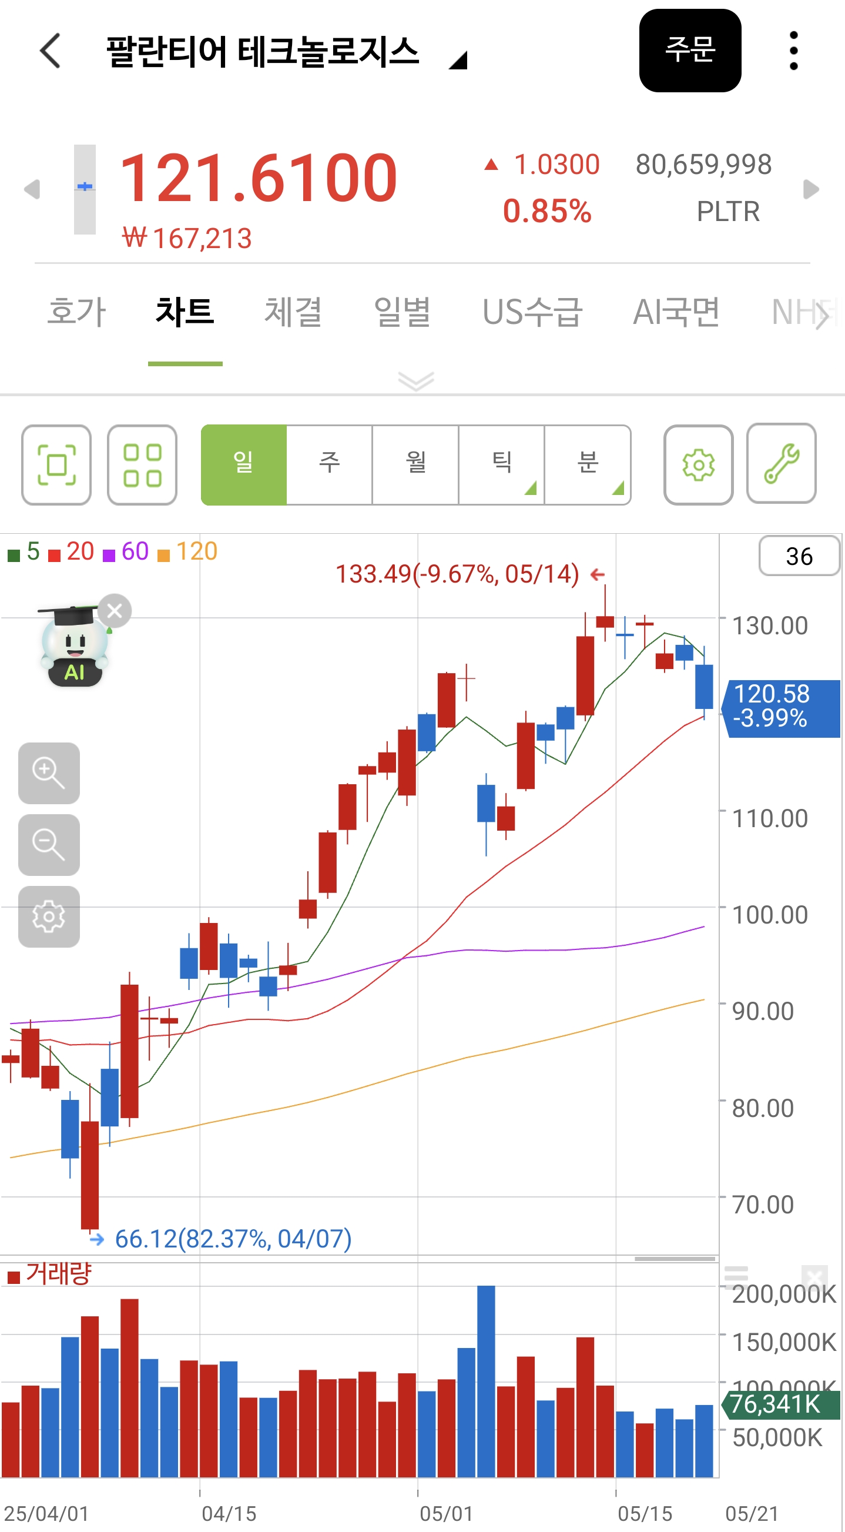Tap the 133.49 high price annotation
This screenshot has height=1532, width=845.
tap(457, 574)
